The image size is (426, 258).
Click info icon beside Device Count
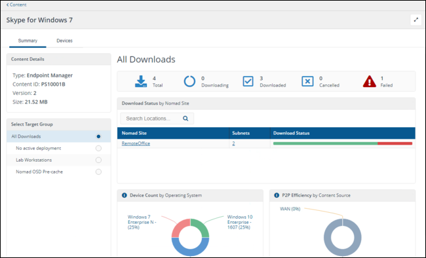click(x=124, y=195)
